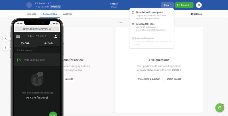The image size is (228, 116).
Task: Select the Polls tab in phone preview
Action: (49, 43)
